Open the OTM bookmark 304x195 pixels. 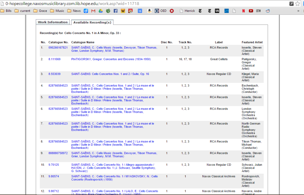259,11
